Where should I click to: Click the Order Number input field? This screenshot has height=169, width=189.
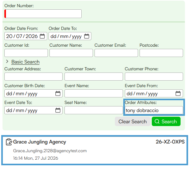click(43, 14)
